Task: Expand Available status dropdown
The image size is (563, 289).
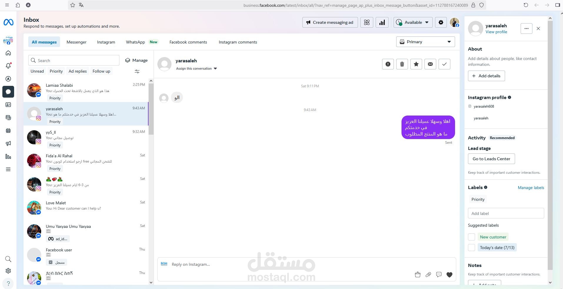Action: click(x=413, y=22)
